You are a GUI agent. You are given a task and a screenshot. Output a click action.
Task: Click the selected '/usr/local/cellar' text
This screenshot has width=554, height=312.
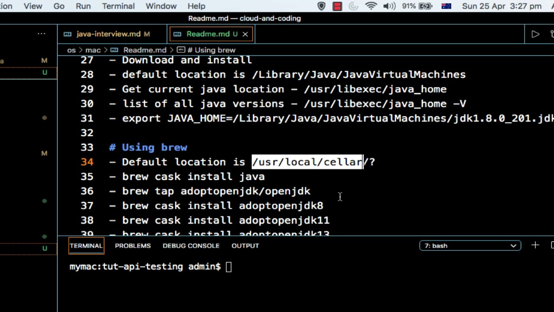[307, 162]
